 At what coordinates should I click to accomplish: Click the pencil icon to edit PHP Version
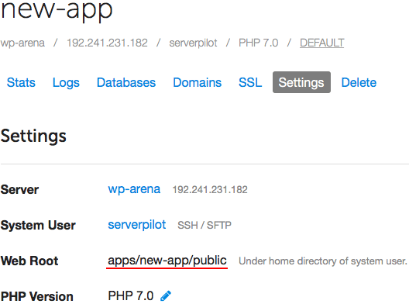pyautogui.click(x=166, y=296)
